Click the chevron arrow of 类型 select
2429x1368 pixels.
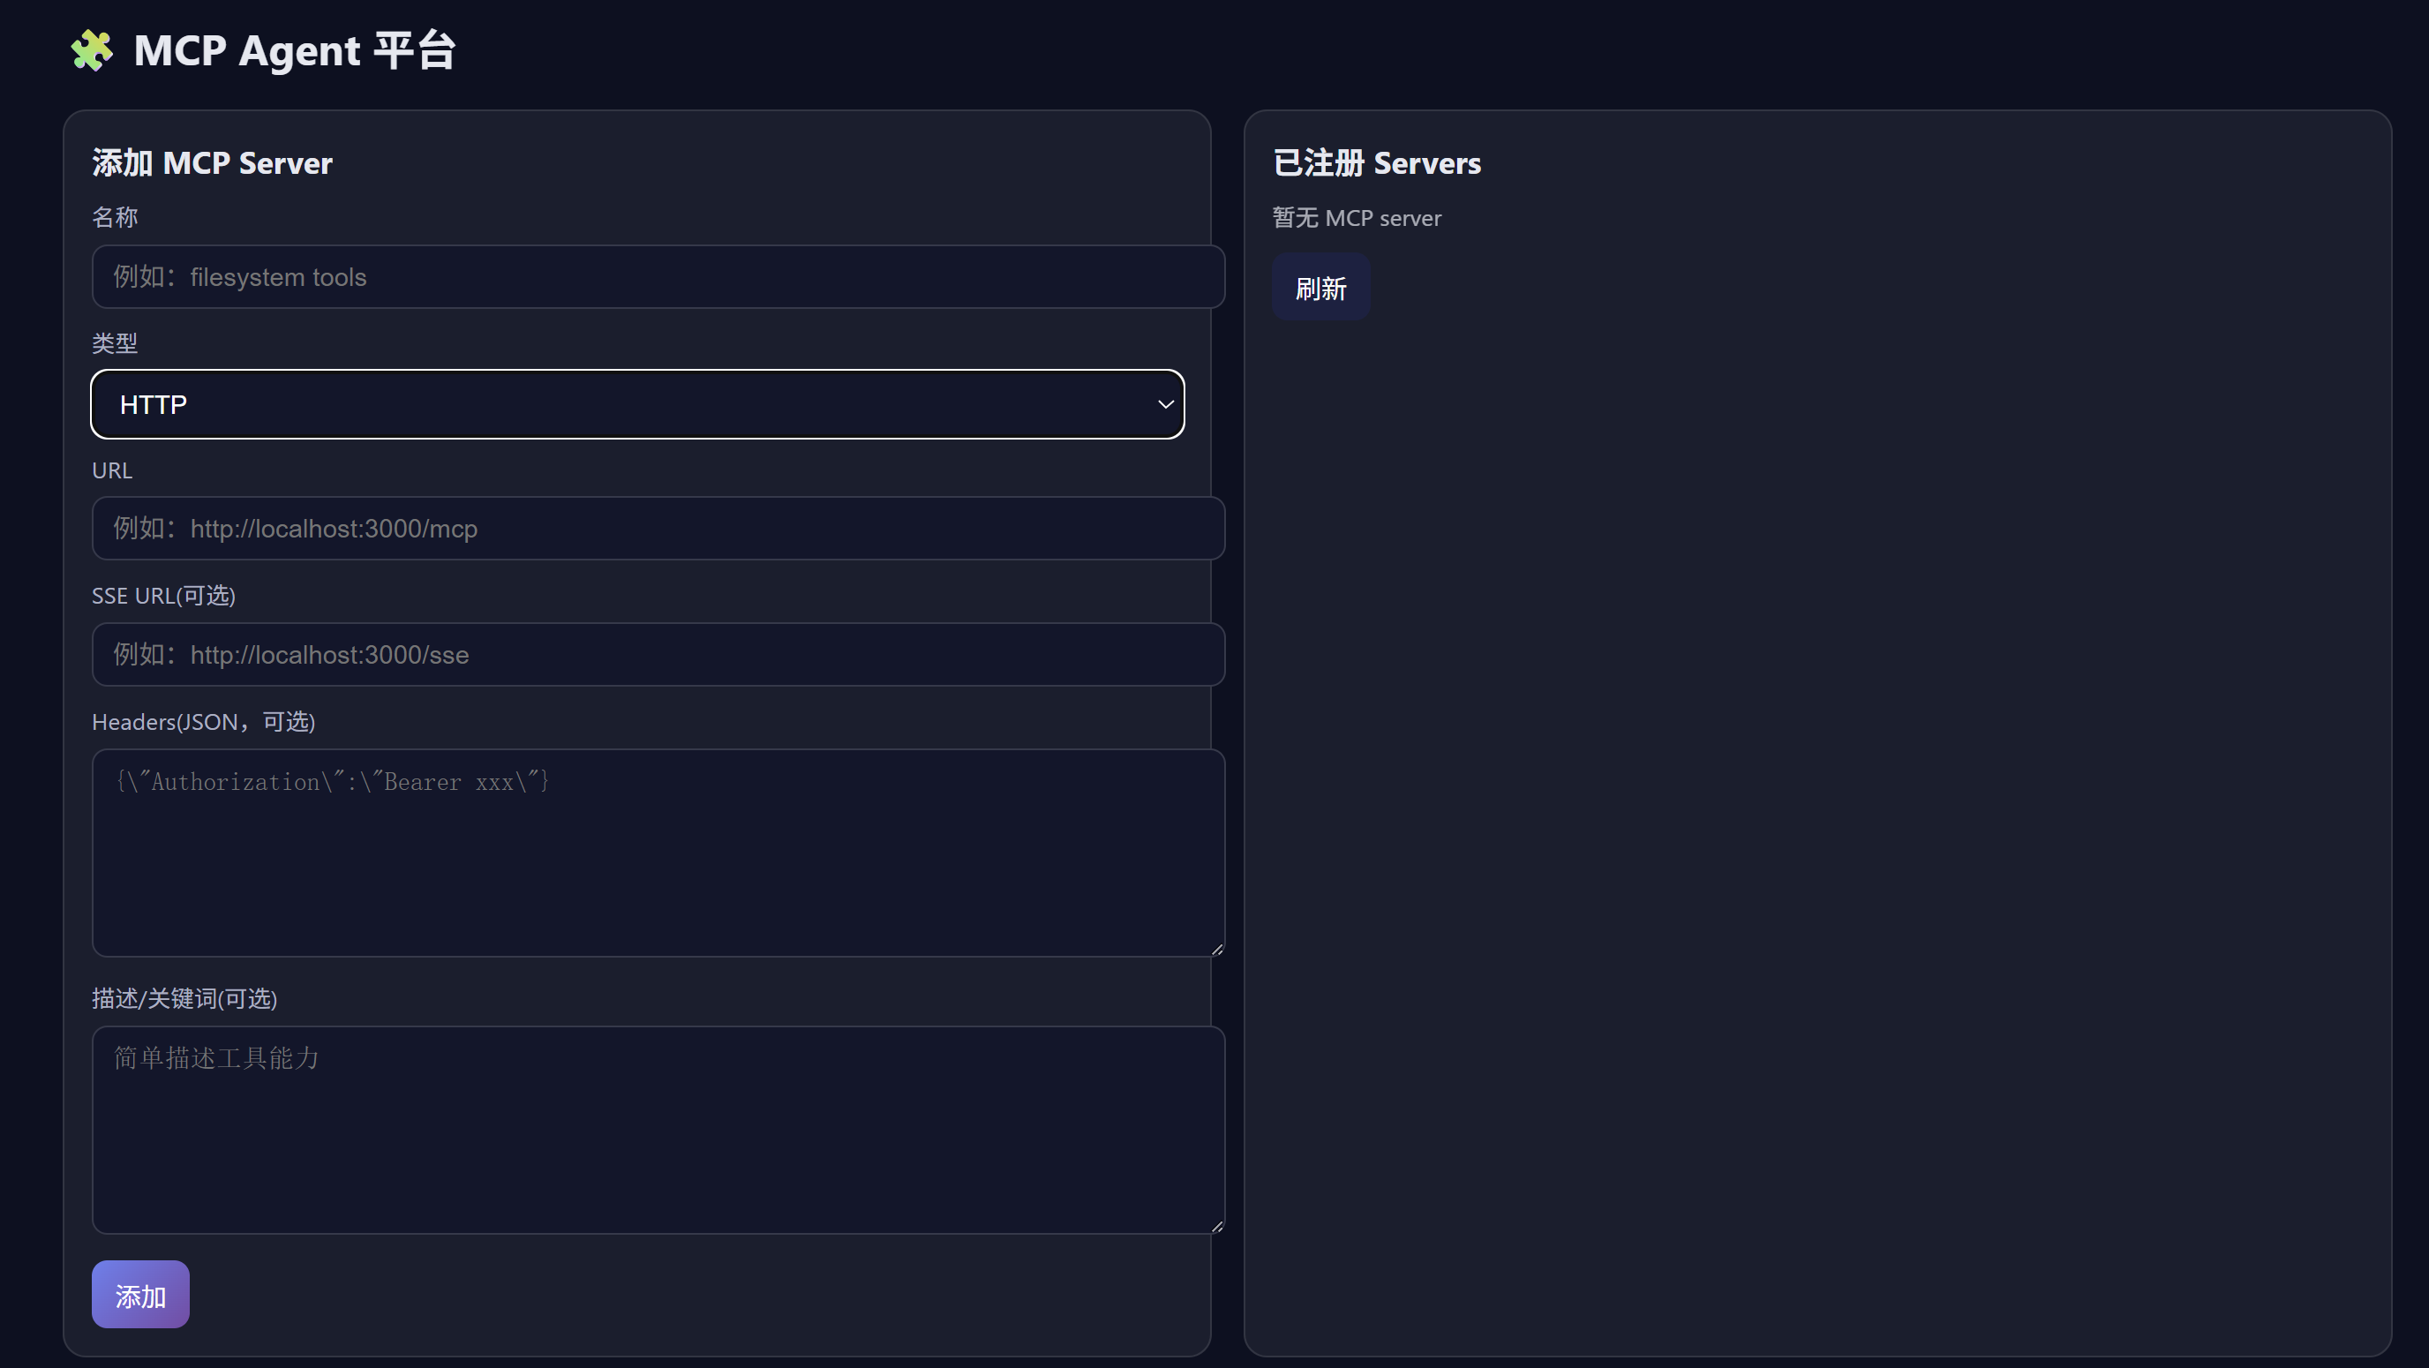pos(1165,404)
